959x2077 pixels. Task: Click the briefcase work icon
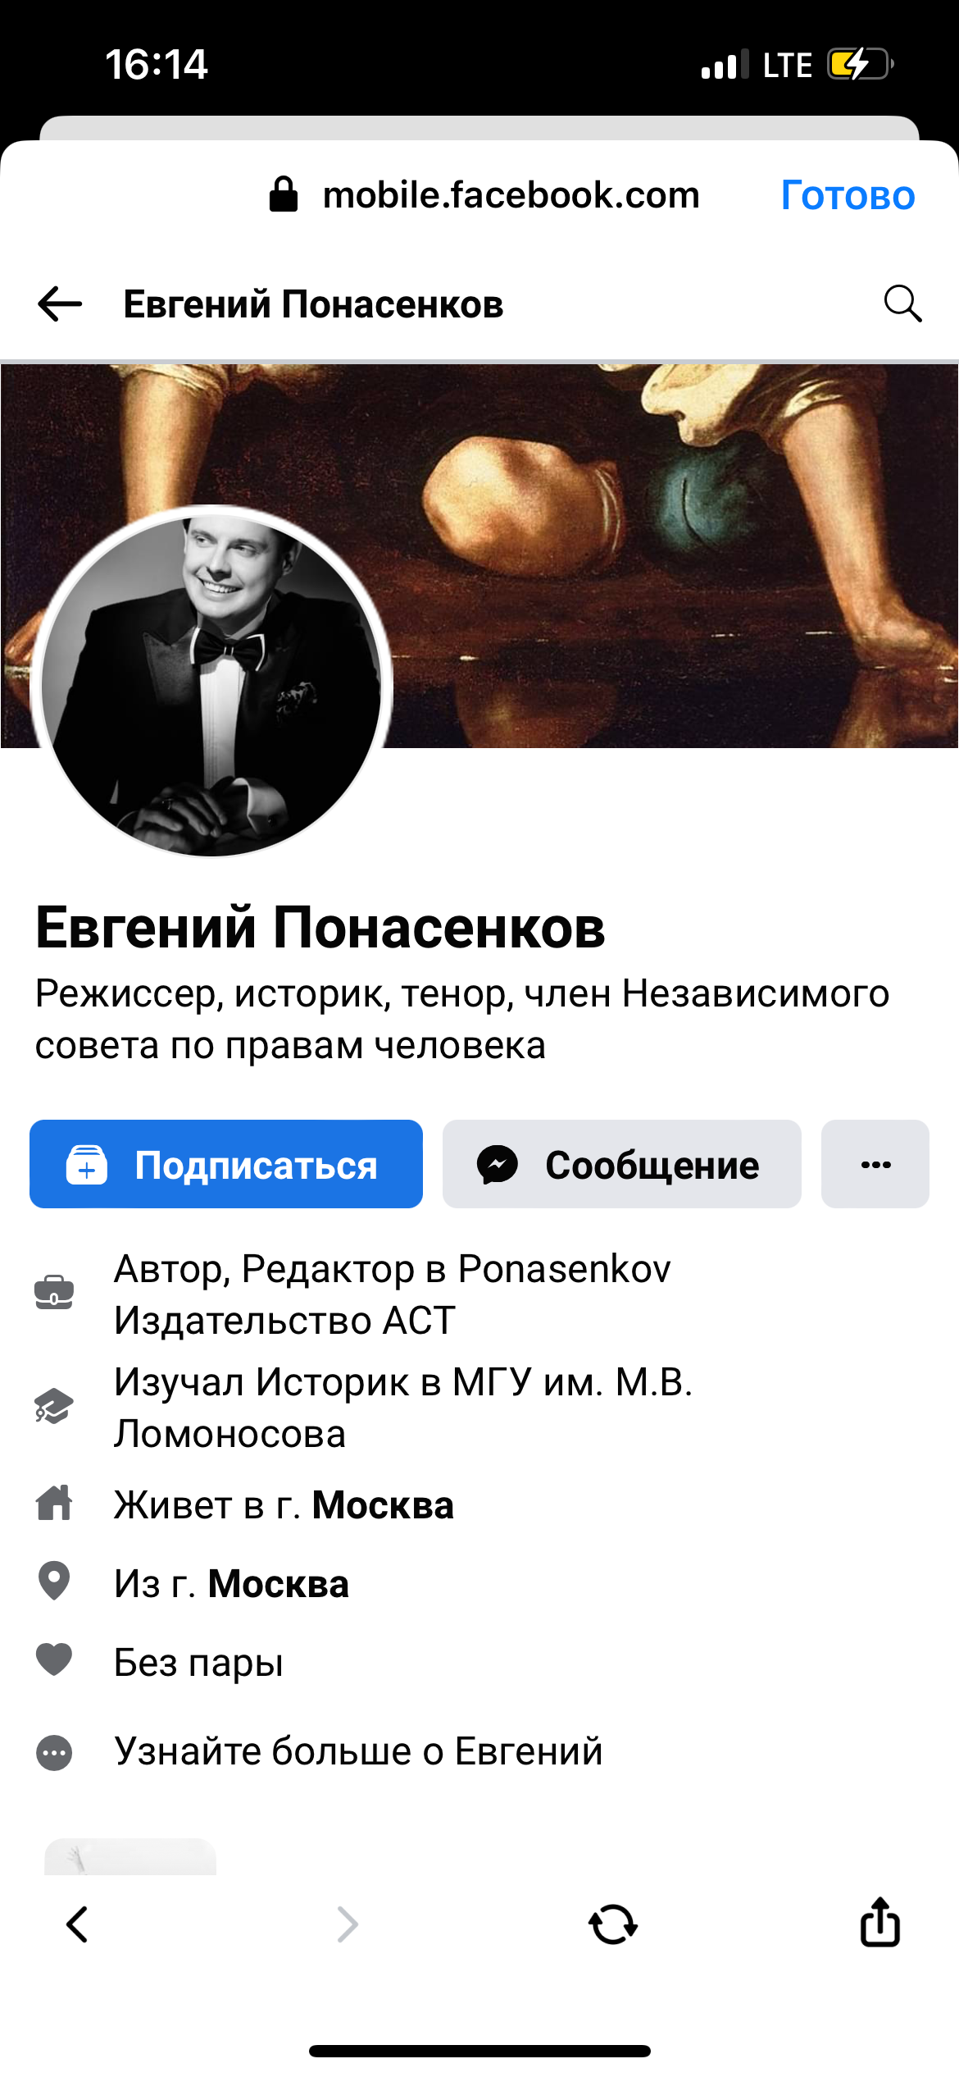point(54,1293)
